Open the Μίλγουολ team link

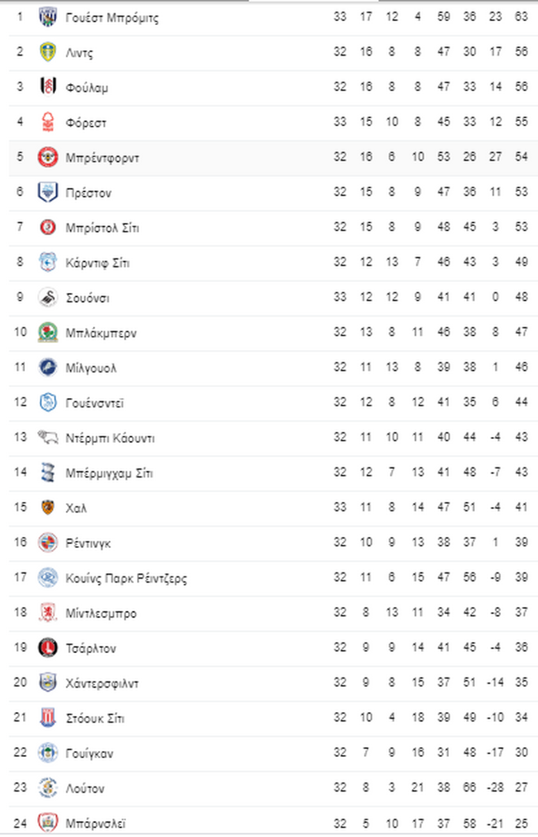91,368
